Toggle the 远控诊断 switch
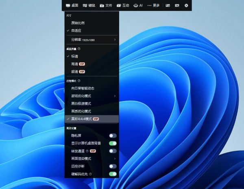Viewport: 244px width, 189px height. [x=113, y=166]
